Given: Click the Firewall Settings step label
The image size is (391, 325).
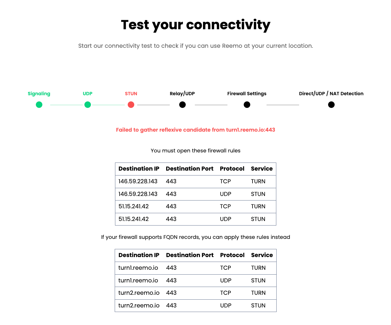Looking at the screenshot, I should pos(247,94).
